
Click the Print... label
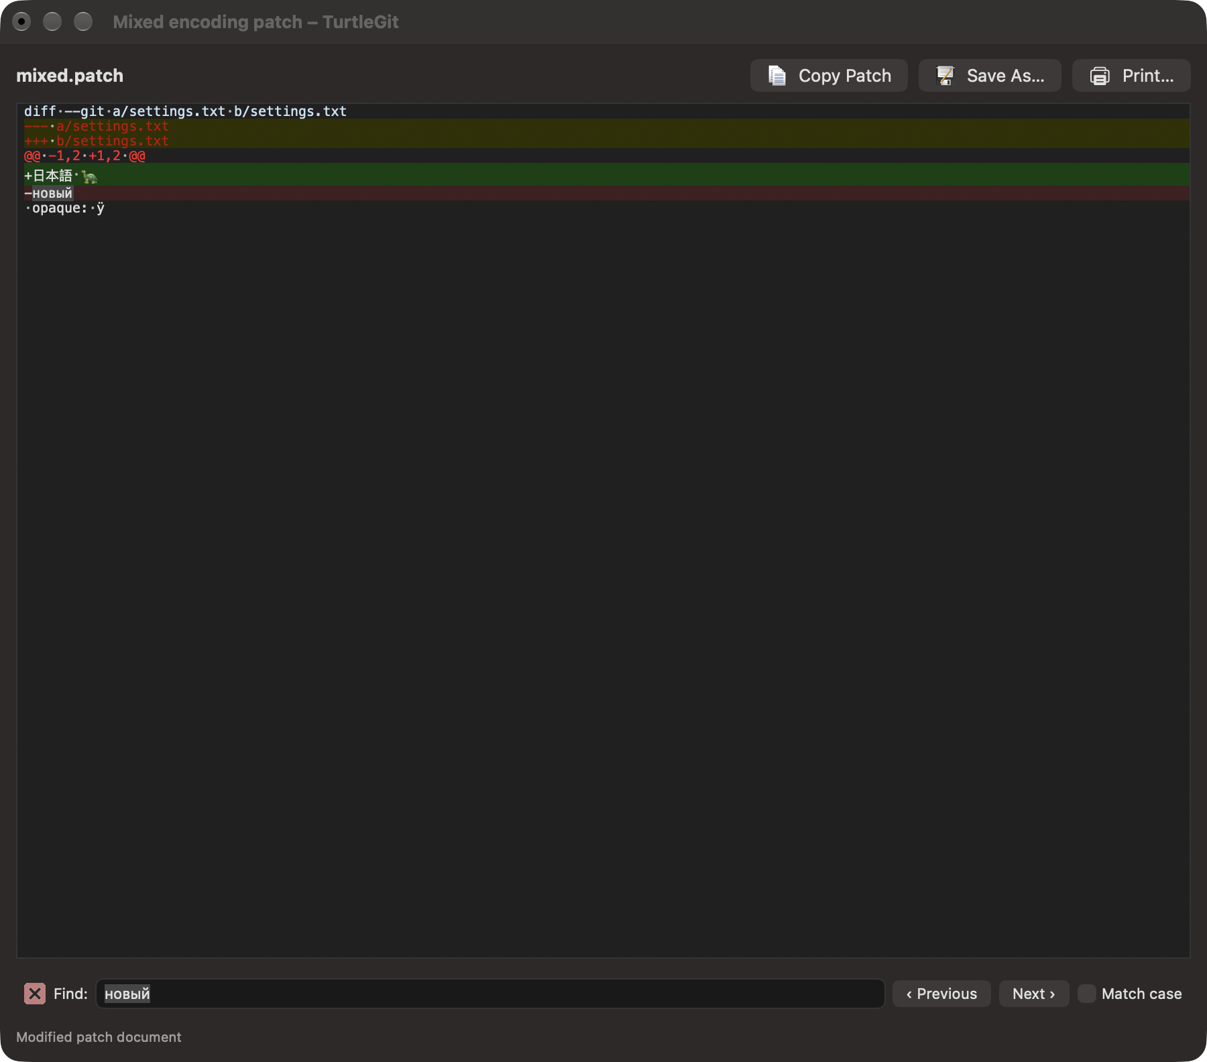click(x=1148, y=76)
